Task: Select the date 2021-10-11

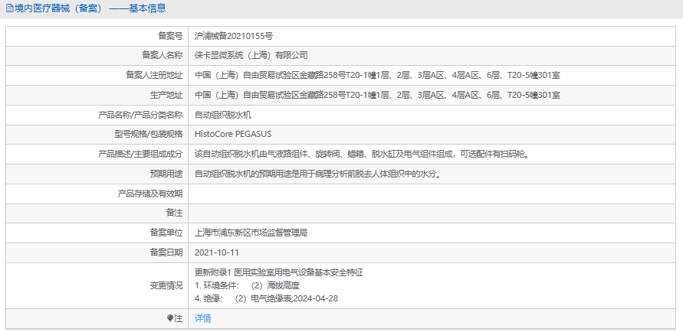Action: point(217,253)
